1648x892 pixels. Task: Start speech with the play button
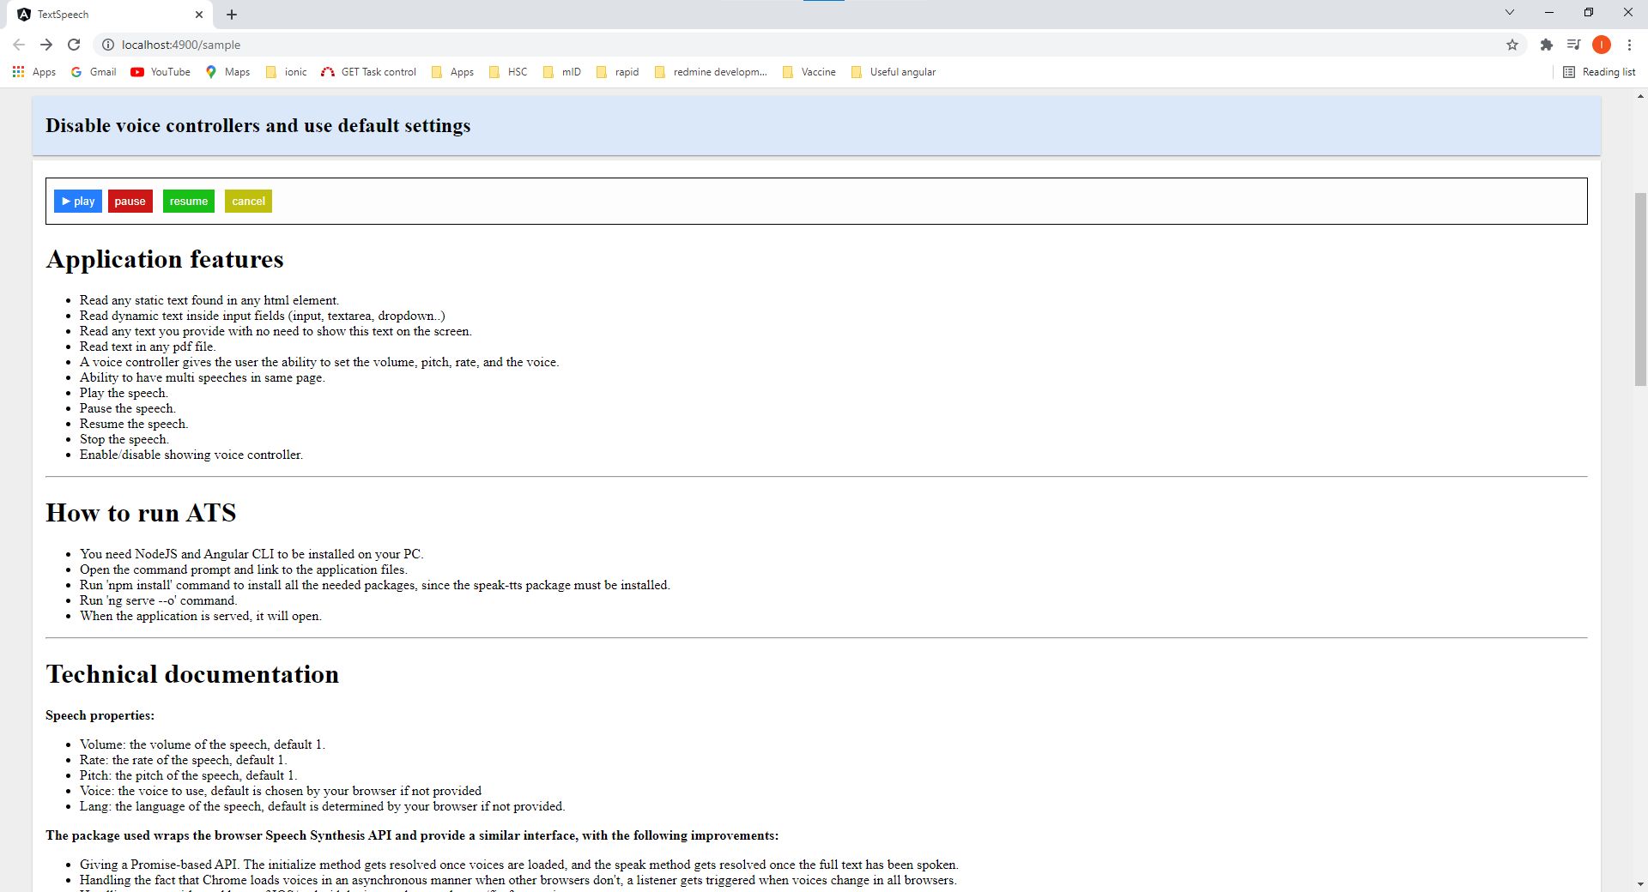coord(78,202)
